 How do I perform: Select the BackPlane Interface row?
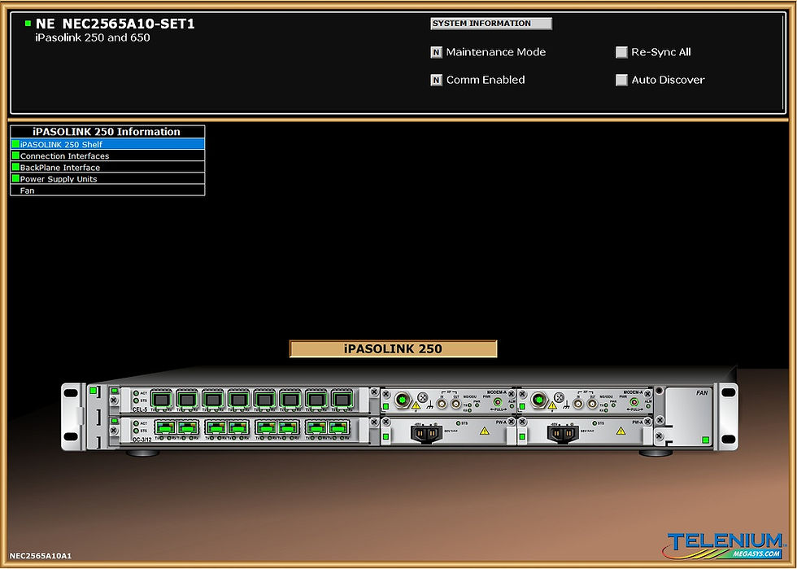point(107,168)
